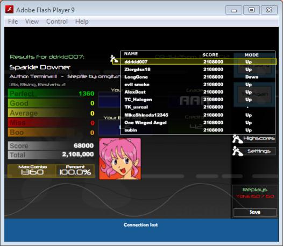This screenshot has width=283, height=246.
Task: Click the Connection lost status bar
Action: click(141, 230)
